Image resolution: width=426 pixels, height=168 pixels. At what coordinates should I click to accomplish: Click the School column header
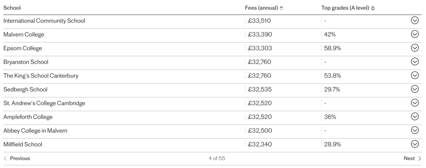point(12,8)
